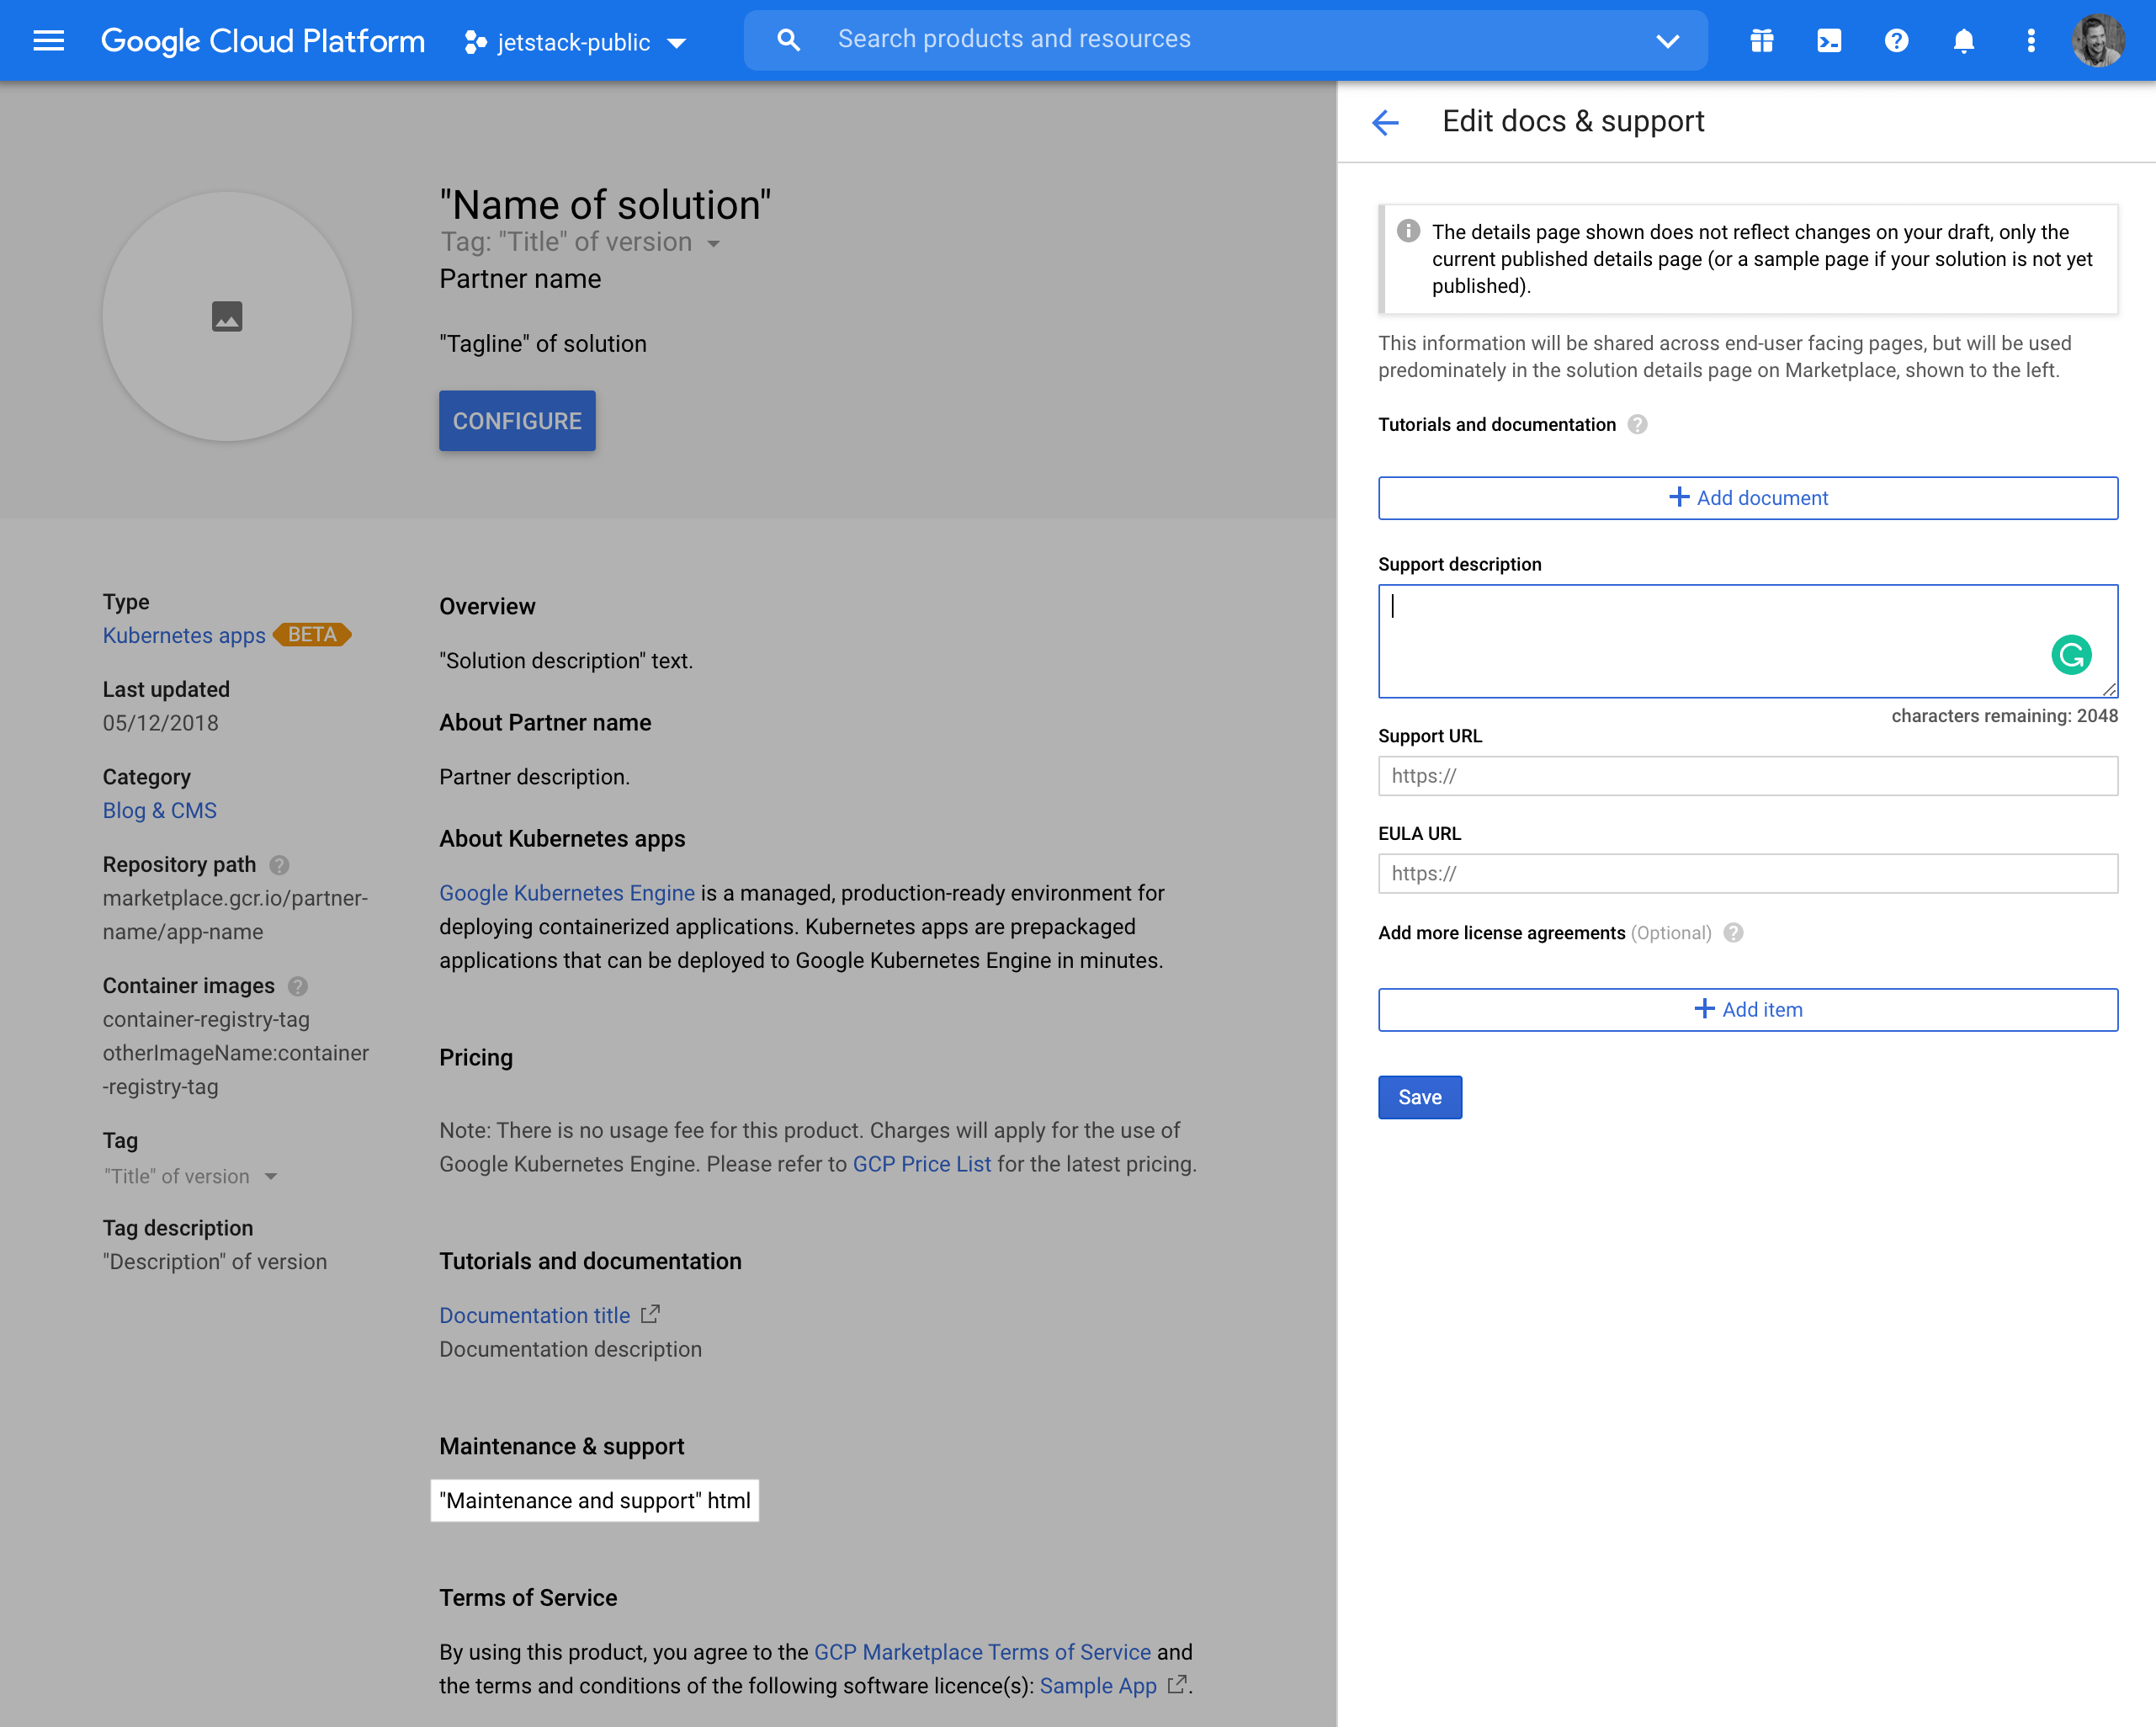Viewport: 2156px width, 1727px height.
Task: View notifications
Action: 1963,40
